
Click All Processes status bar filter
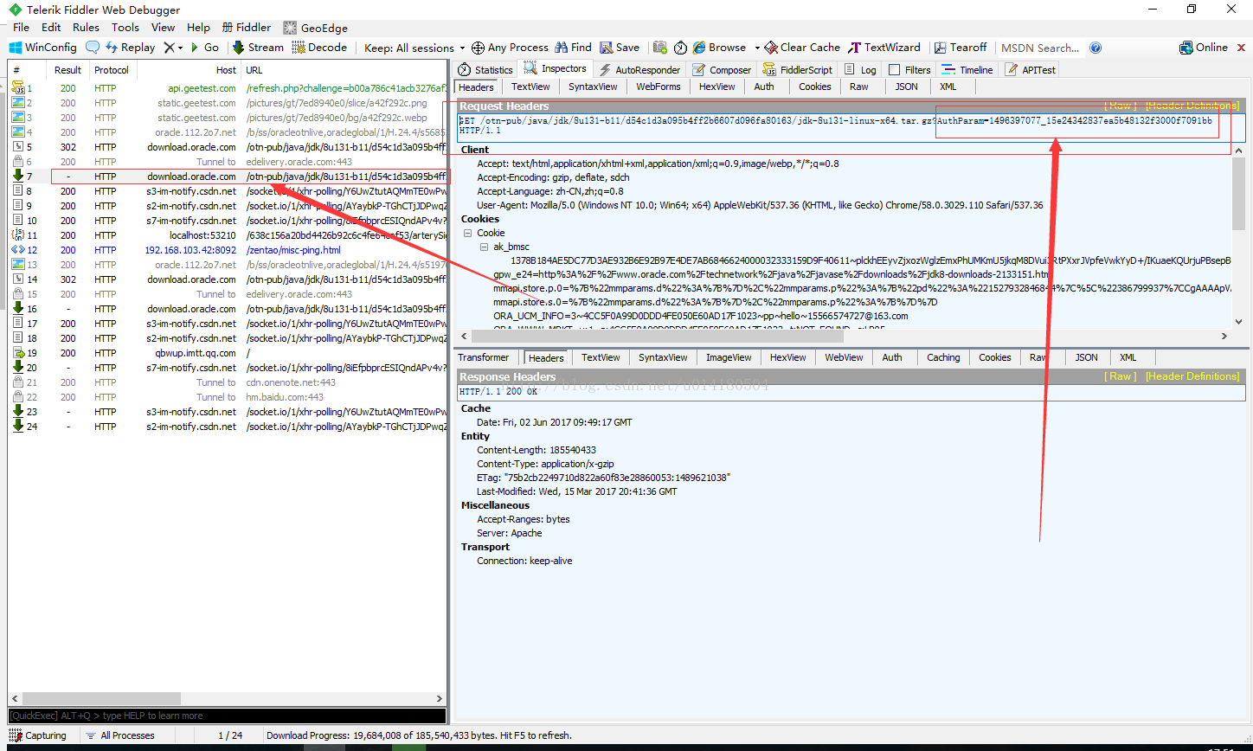(120, 735)
